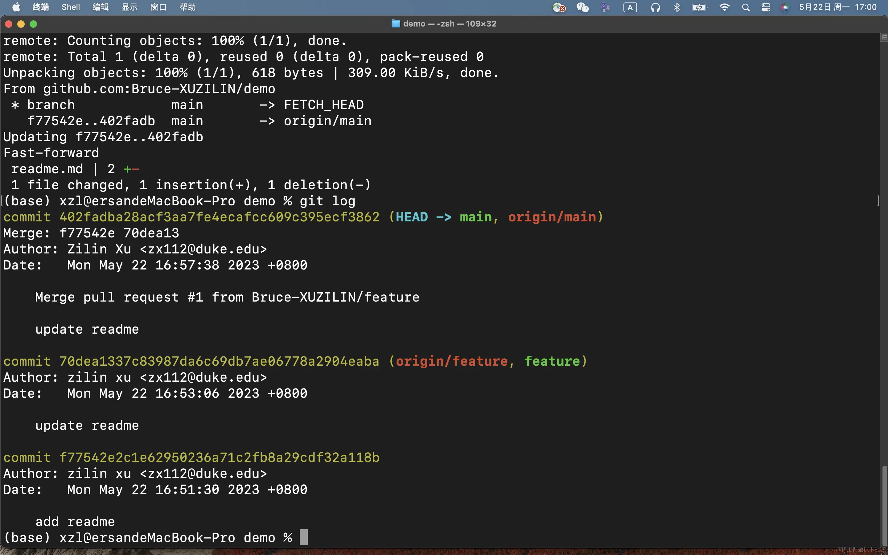Open Spotlight search
This screenshot has width=888, height=555.
pos(746,7)
